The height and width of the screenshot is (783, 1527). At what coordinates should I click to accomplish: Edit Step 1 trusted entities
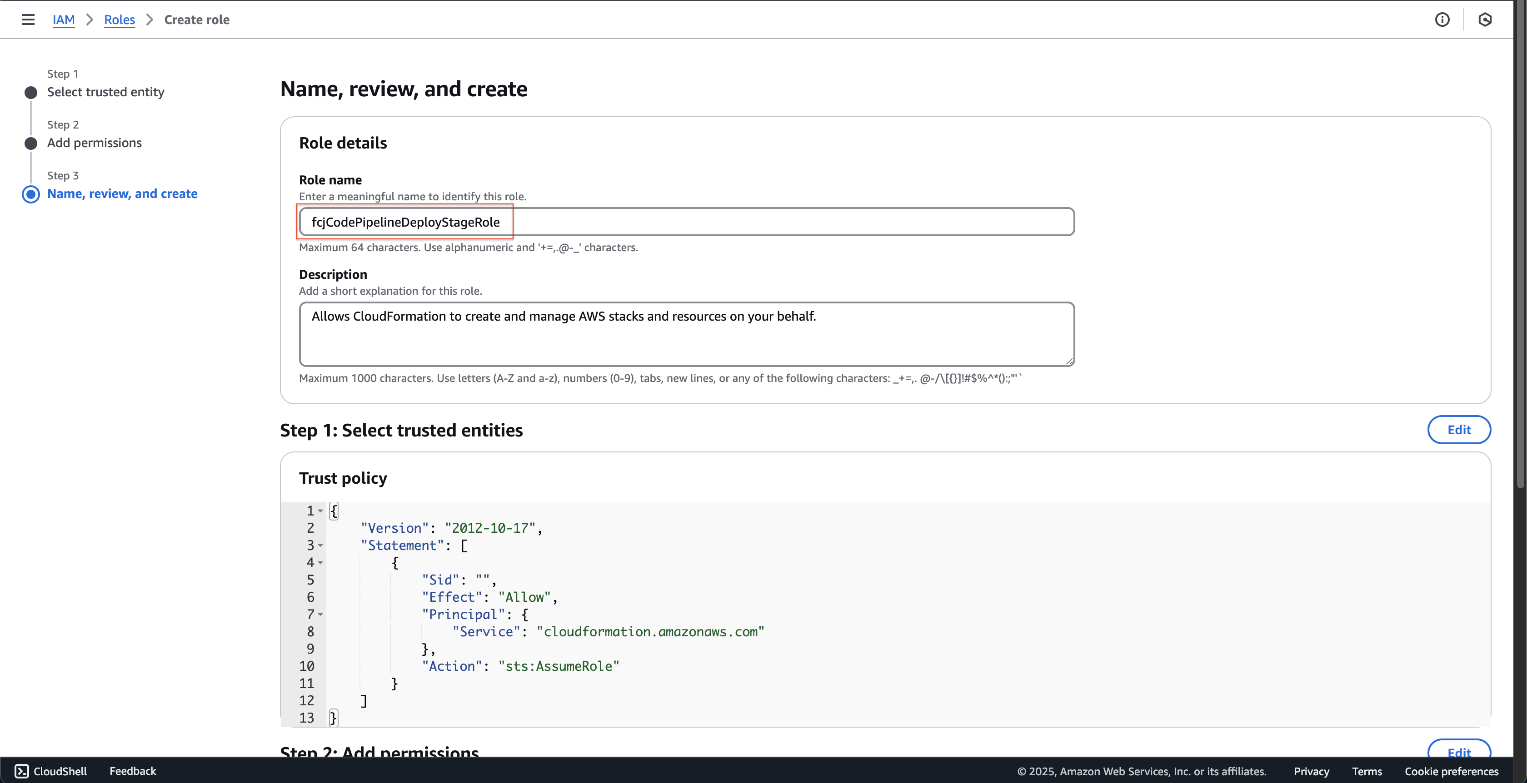pos(1459,429)
